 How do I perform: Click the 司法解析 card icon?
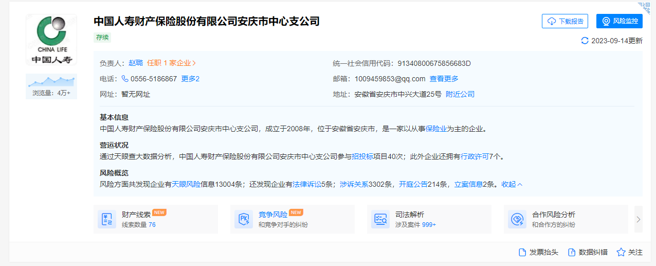(380, 219)
